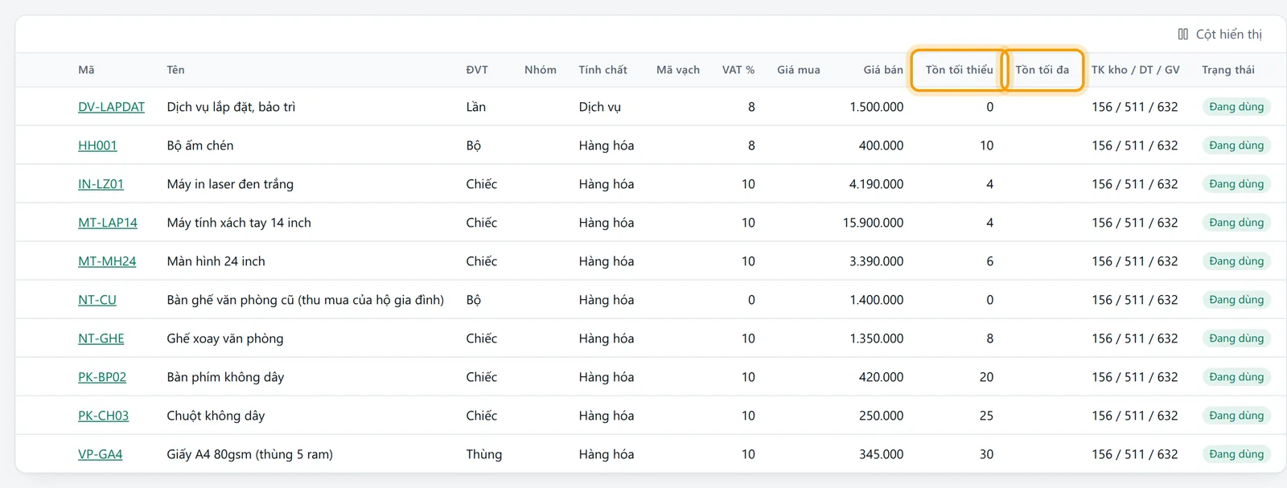Open product code IN-LZ01

[x=101, y=184]
